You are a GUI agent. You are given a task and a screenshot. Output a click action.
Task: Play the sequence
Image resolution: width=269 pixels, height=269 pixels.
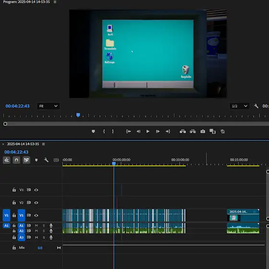point(148,132)
